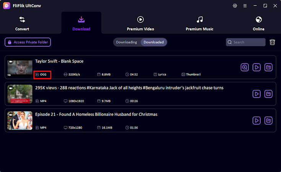Image resolution: width=281 pixels, height=172 pixels.
Task: Click the Premium Music note icon
Action: [x=200, y=19]
